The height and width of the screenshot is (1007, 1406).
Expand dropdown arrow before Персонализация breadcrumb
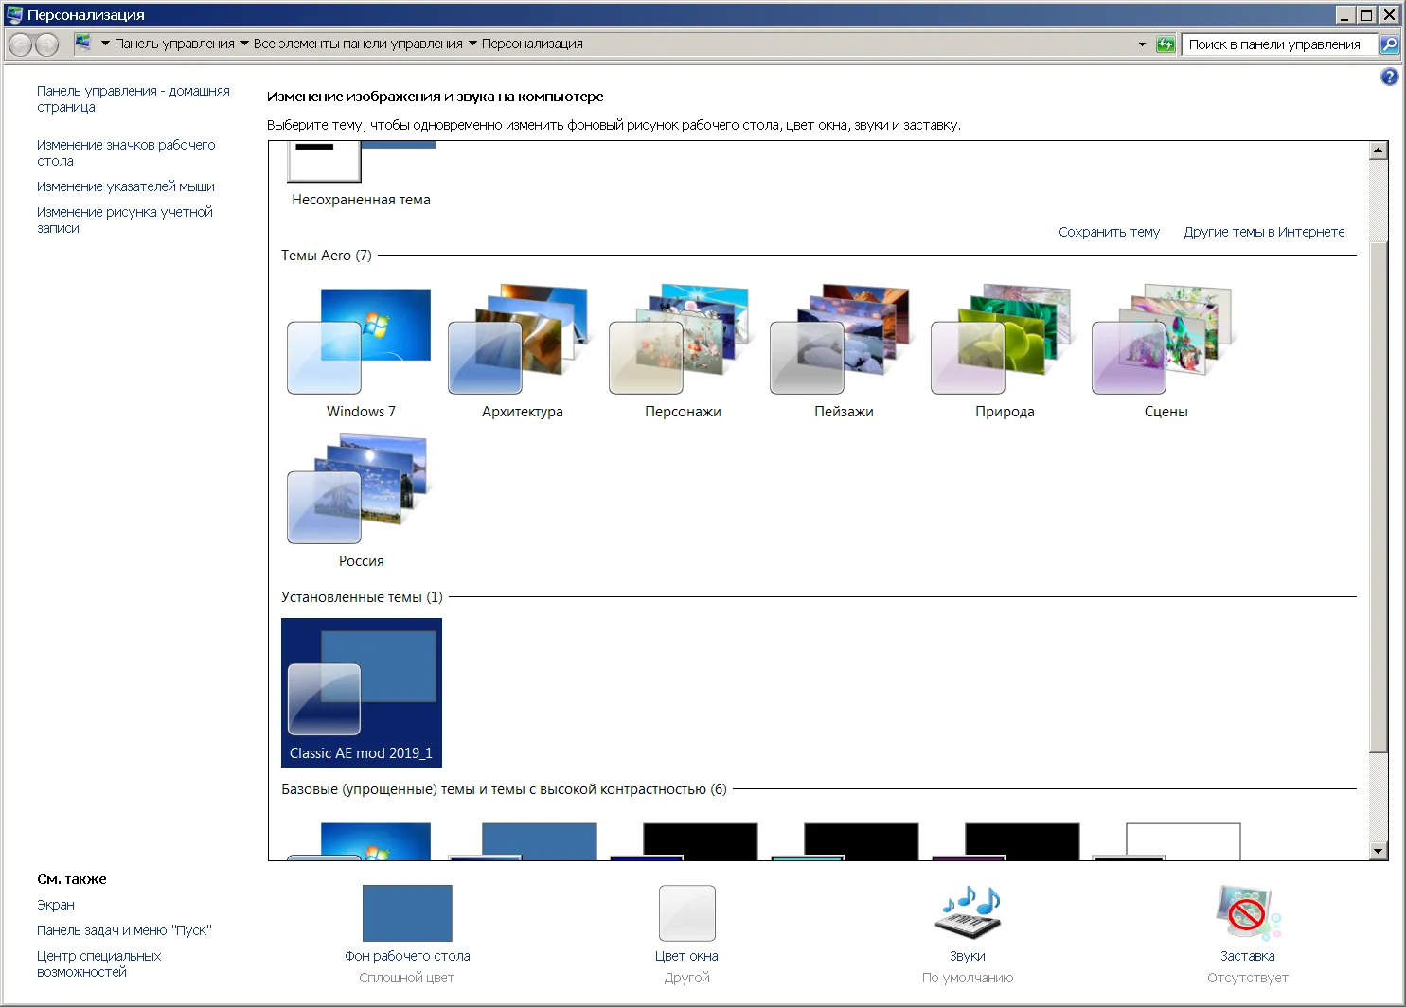point(472,44)
